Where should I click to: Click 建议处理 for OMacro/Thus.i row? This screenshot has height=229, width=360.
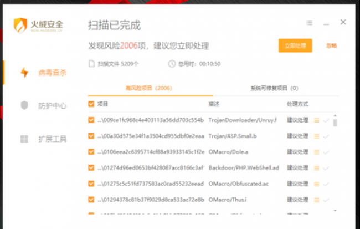(297, 200)
